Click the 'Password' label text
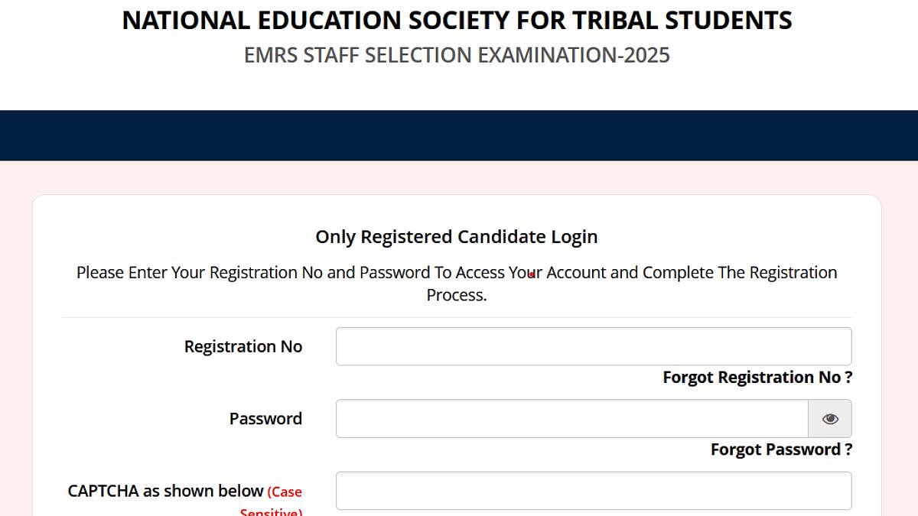 pos(265,418)
